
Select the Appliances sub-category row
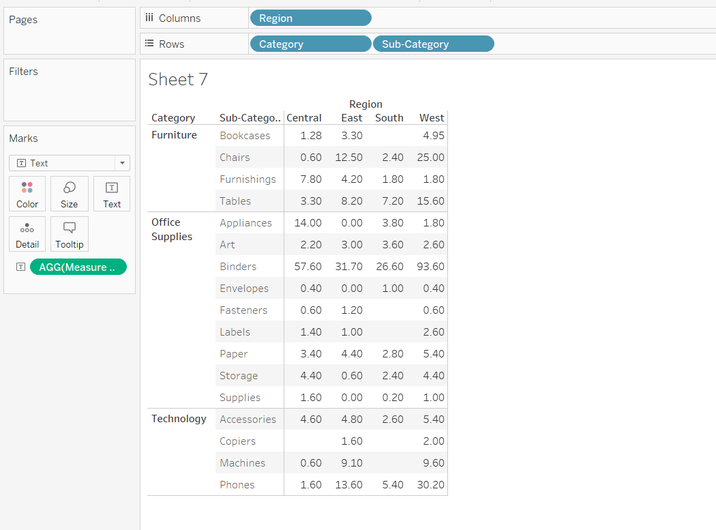[x=245, y=223]
